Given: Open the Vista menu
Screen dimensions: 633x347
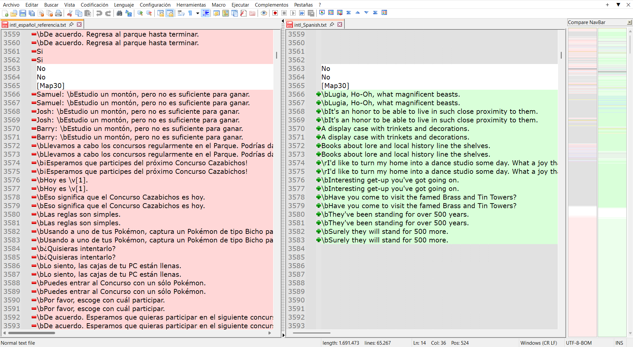Looking at the screenshot, I should (x=69, y=5).
